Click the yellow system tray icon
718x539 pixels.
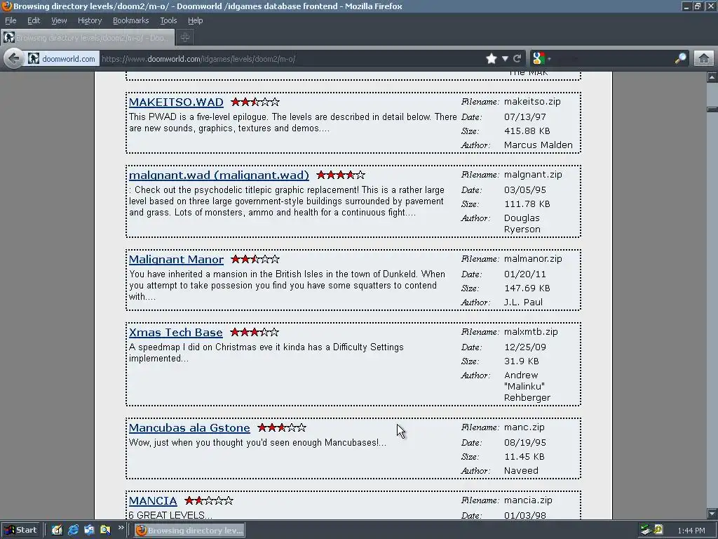pyautogui.click(x=658, y=530)
